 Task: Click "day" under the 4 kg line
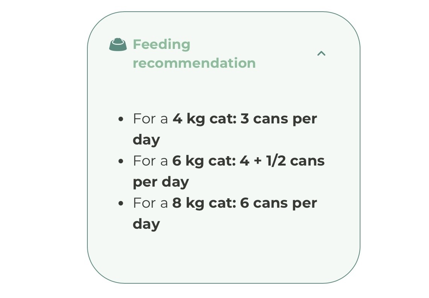point(146,140)
